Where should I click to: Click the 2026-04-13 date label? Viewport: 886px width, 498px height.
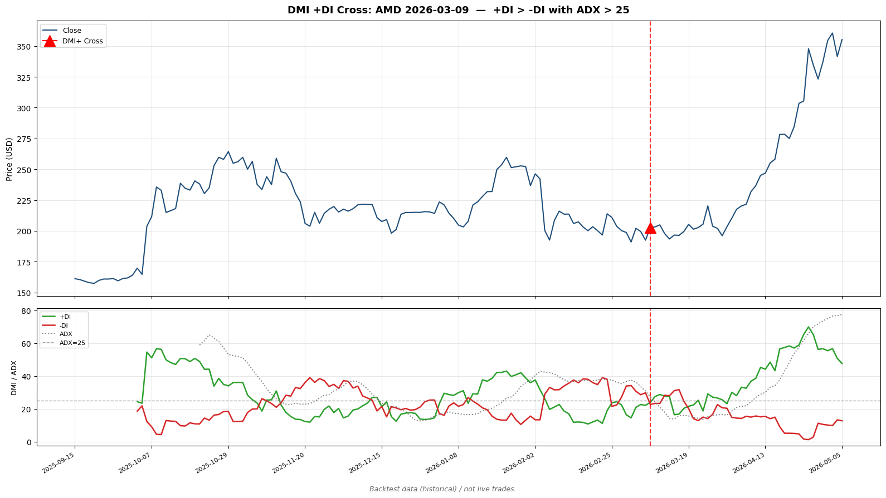pos(750,462)
